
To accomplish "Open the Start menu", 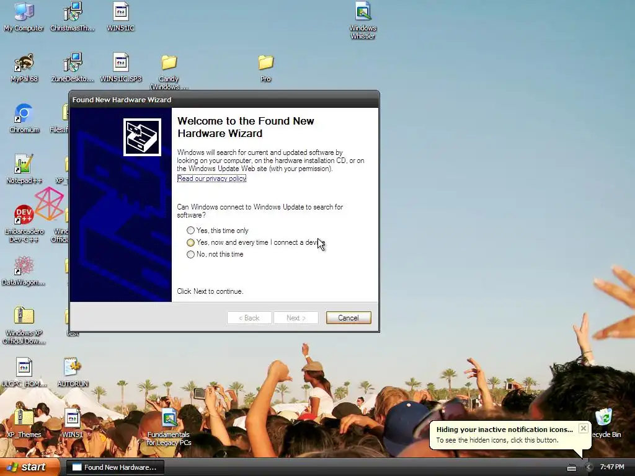I will [29, 467].
